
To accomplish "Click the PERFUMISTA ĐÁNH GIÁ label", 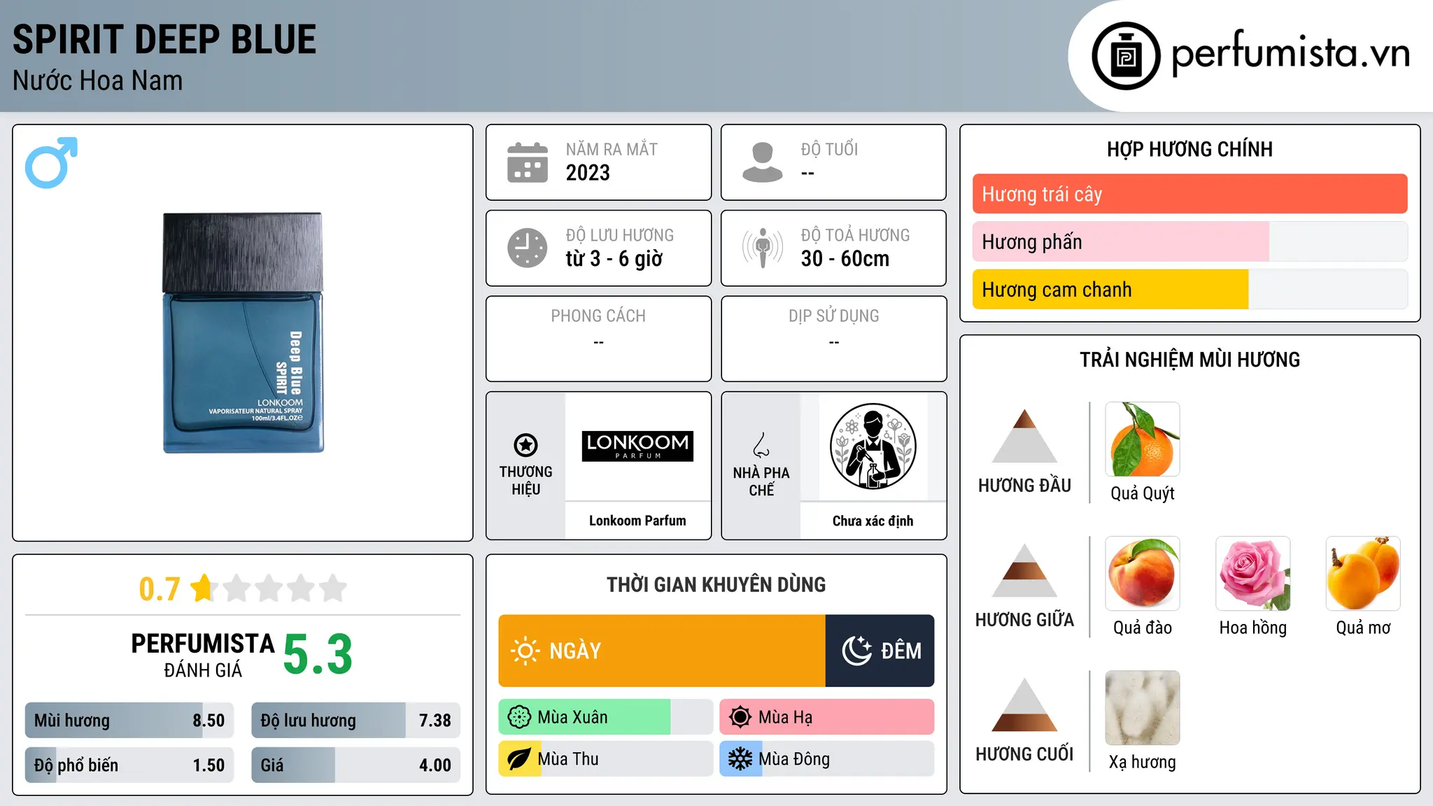I will coord(203,655).
